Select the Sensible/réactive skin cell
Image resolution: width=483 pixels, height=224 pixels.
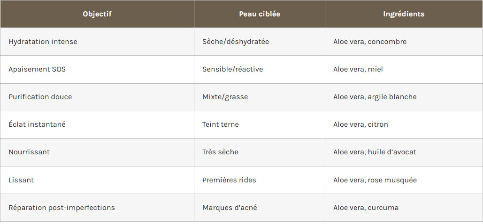pyautogui.click(x=232, y=69)
